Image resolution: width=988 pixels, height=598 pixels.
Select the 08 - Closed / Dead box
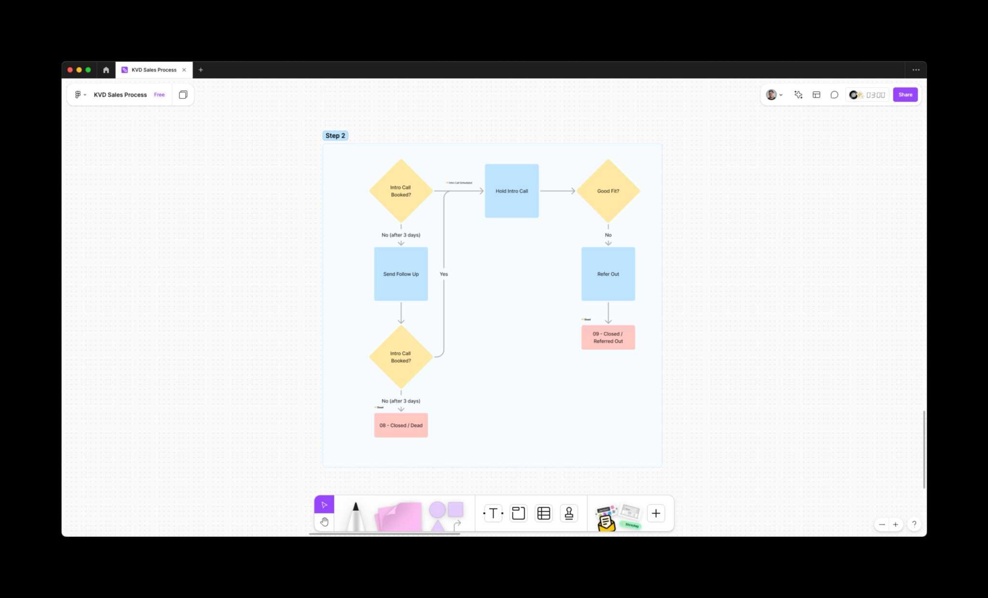(401, 425)
